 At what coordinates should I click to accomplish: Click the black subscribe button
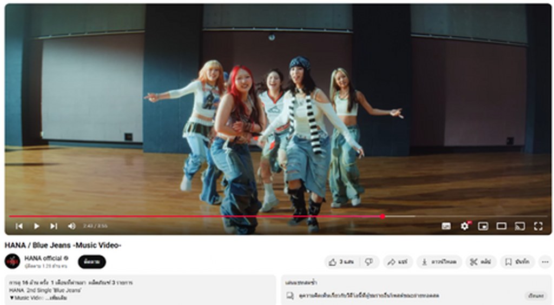coord(92,262)
